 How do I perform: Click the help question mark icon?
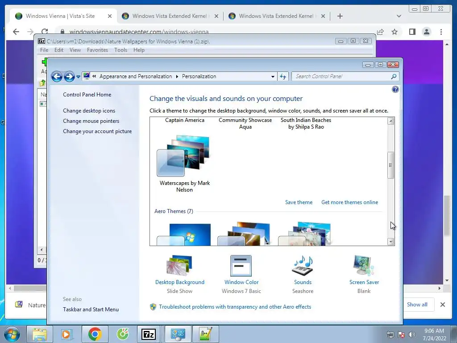pyautogui.click(x=395, y=89)
